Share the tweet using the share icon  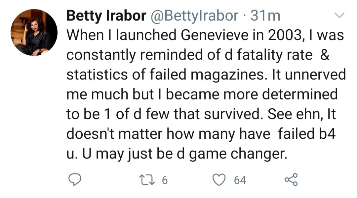tap(291, 180)
